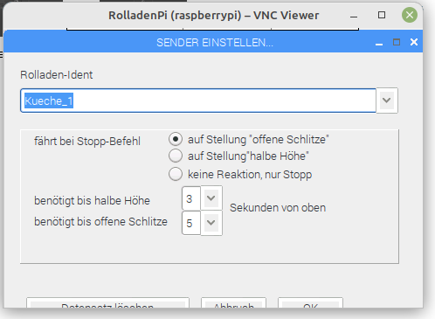Click the Abbruch button
This screenshot has width=435, height=319.
click(x=233, y=303)
